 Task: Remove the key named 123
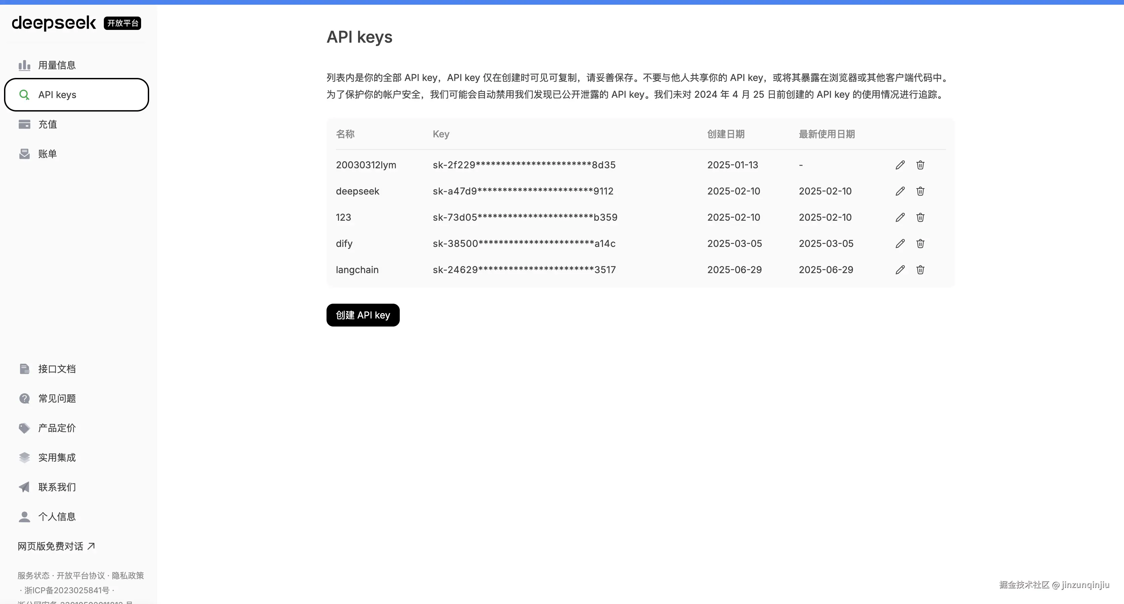tap(920, 217)
